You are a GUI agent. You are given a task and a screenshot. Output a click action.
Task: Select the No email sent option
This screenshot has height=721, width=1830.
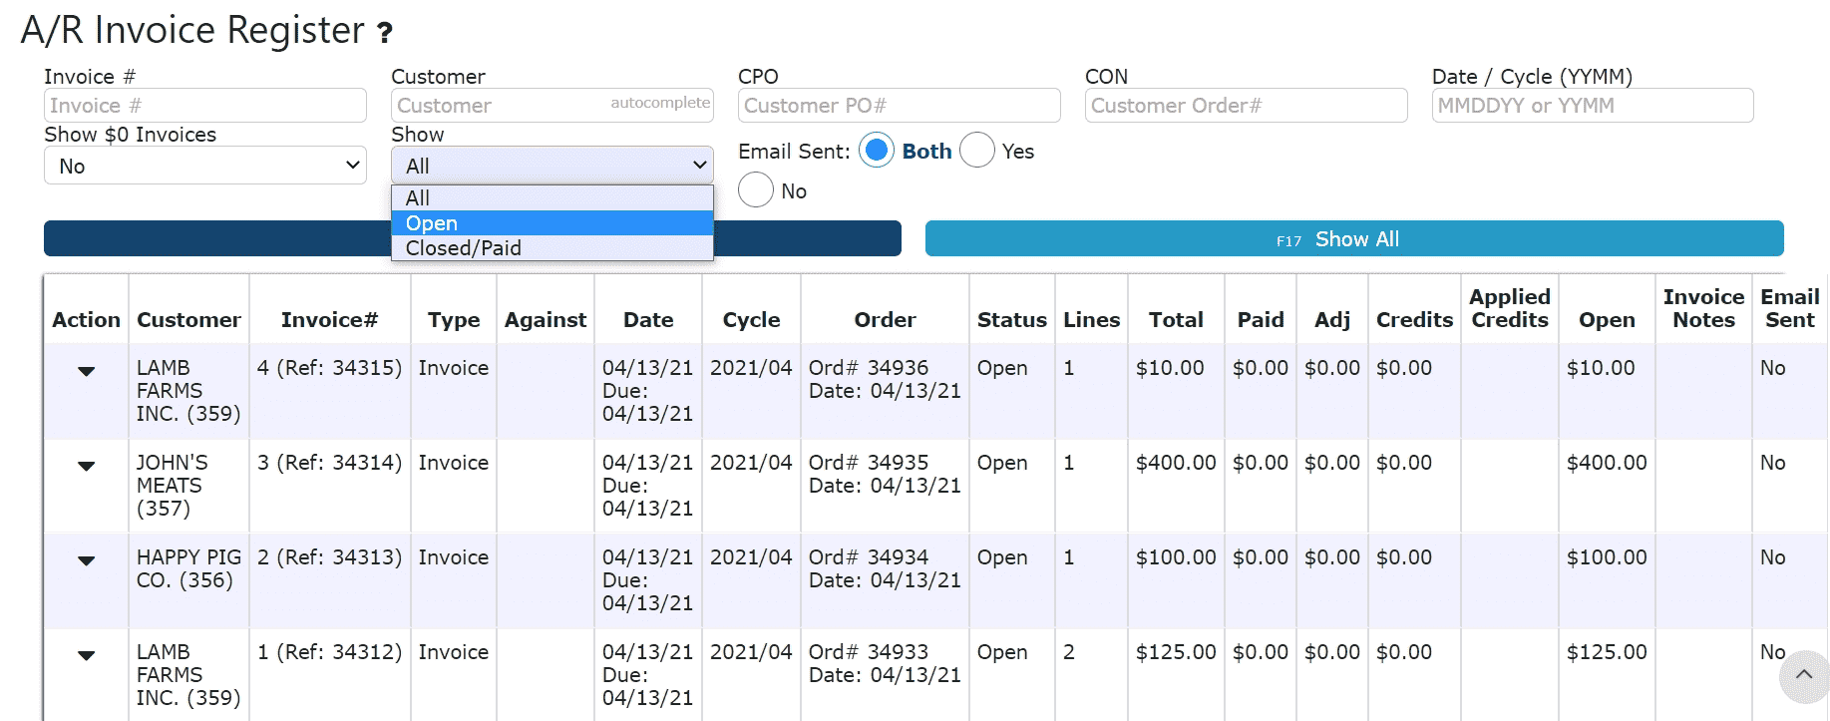pos(756,190)
